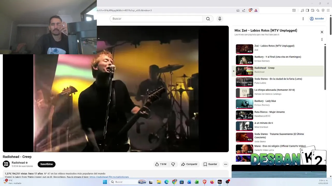Viewport: 332px width, 186px height.
Task: Open radiohead.ffm.to/pablohoney link in description
Action: click(x=109, y=177)
